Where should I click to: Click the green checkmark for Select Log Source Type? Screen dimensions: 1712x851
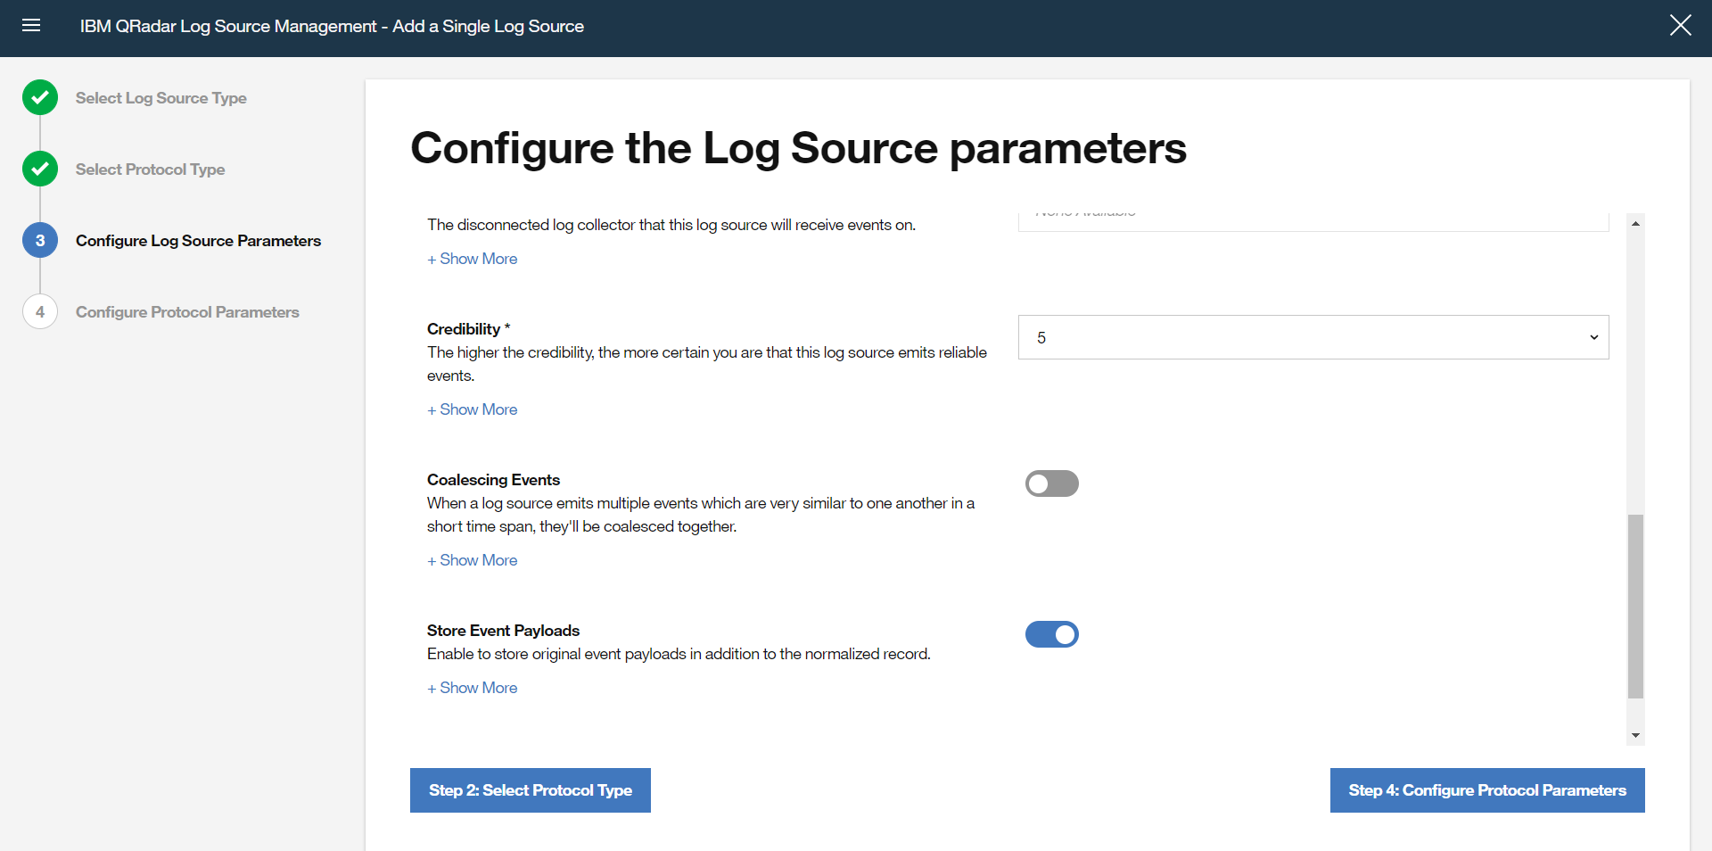(40, 98)
